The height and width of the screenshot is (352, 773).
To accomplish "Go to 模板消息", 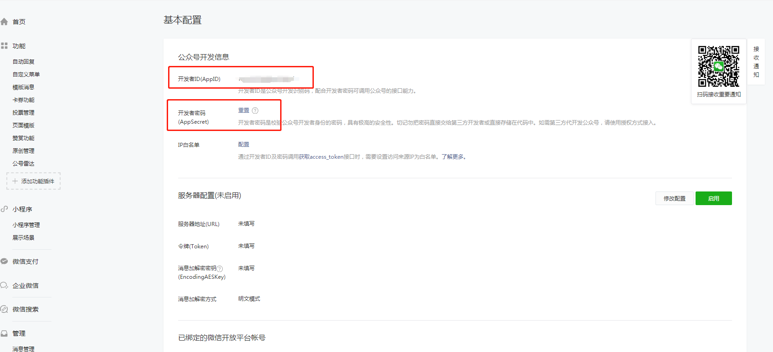I will 24,87.
